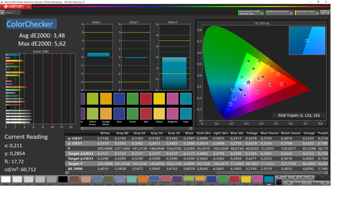Click the add history tab plus icon
Viewport: 340px width, 204px height.
[x=18, y=13]
